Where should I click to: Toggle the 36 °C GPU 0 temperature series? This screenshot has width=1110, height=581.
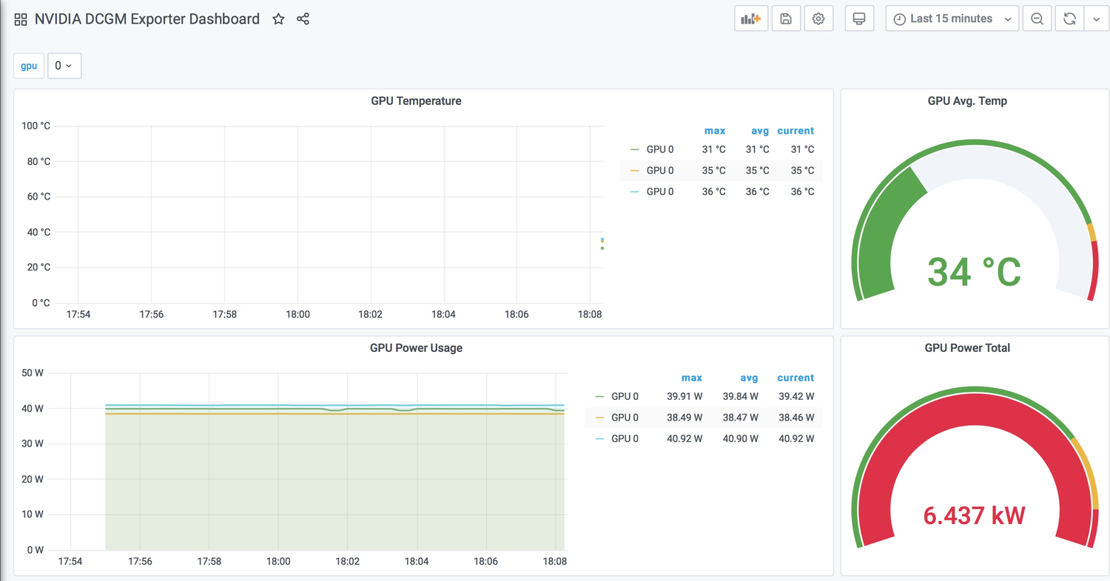660,192
